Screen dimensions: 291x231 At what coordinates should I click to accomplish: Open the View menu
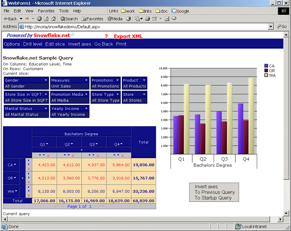(29, 11)
